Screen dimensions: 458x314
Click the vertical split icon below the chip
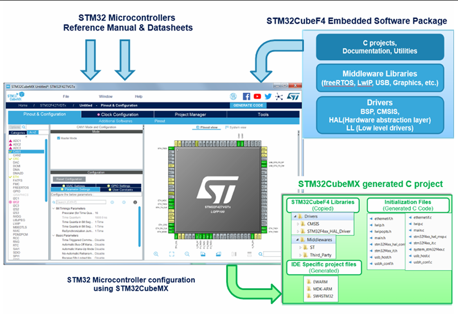(x=234, y=254)
